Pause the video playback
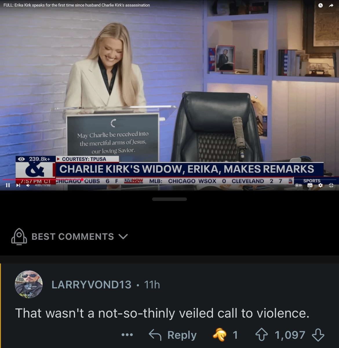Image resolution: width=339 pixels, height=348 pixels. [x=8, y=185]
